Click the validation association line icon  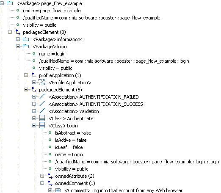point(42,111)
